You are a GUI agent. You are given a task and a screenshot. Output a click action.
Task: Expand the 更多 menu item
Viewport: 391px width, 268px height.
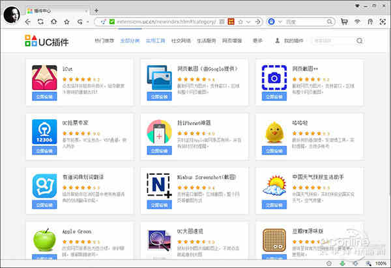pos(257,40)
